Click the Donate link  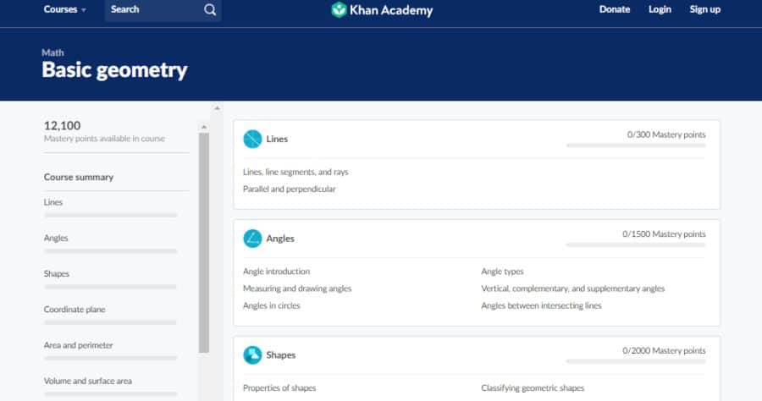615,9
